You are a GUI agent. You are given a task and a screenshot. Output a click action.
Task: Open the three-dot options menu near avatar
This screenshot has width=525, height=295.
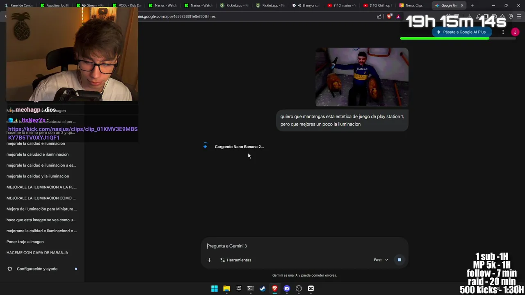coord(503,32)
